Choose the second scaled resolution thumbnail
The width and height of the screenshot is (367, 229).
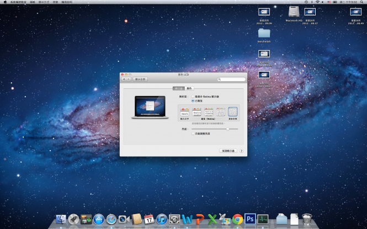196,112
